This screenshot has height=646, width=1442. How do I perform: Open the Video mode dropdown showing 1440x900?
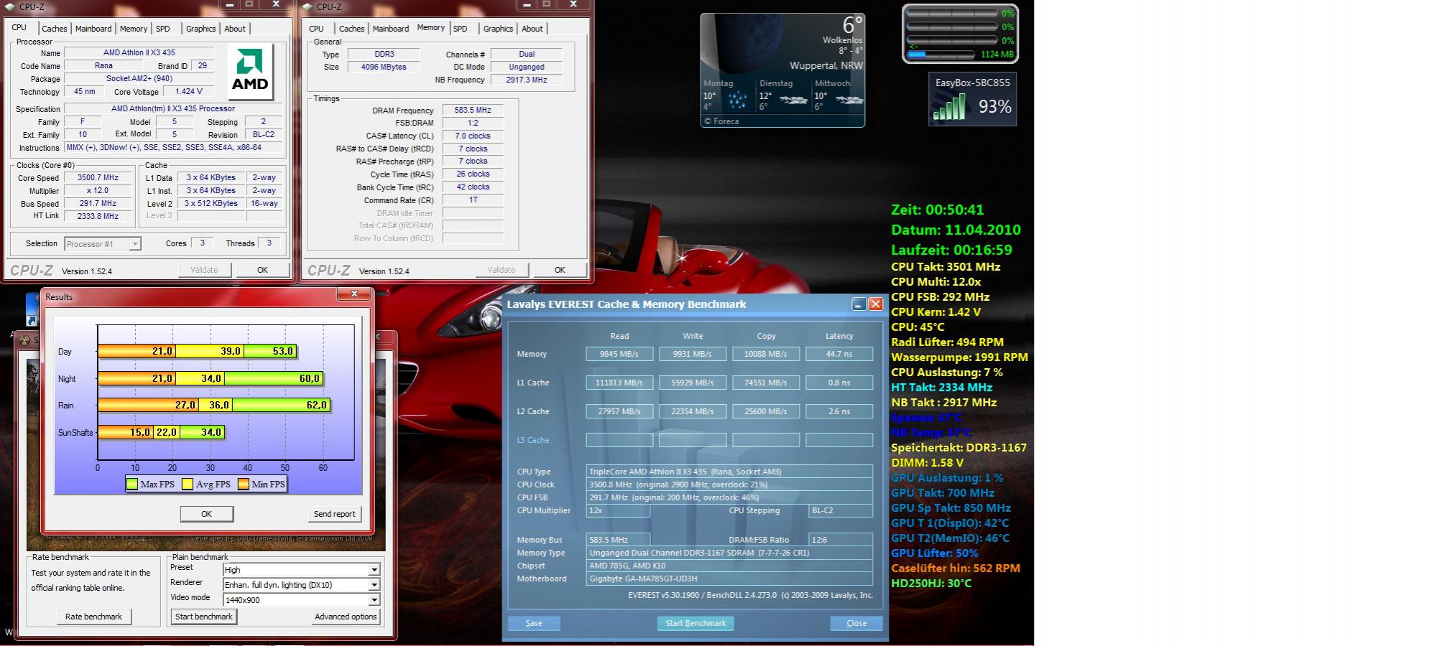click(301, 600)
